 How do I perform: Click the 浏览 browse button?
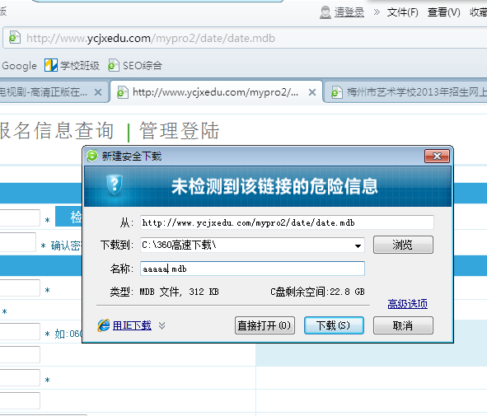[x=403, y=245]
